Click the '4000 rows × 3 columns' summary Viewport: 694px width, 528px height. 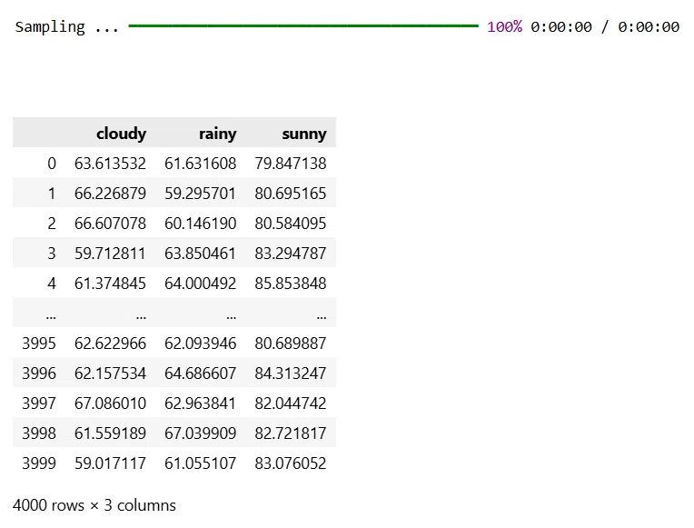[x=94, y=505]
